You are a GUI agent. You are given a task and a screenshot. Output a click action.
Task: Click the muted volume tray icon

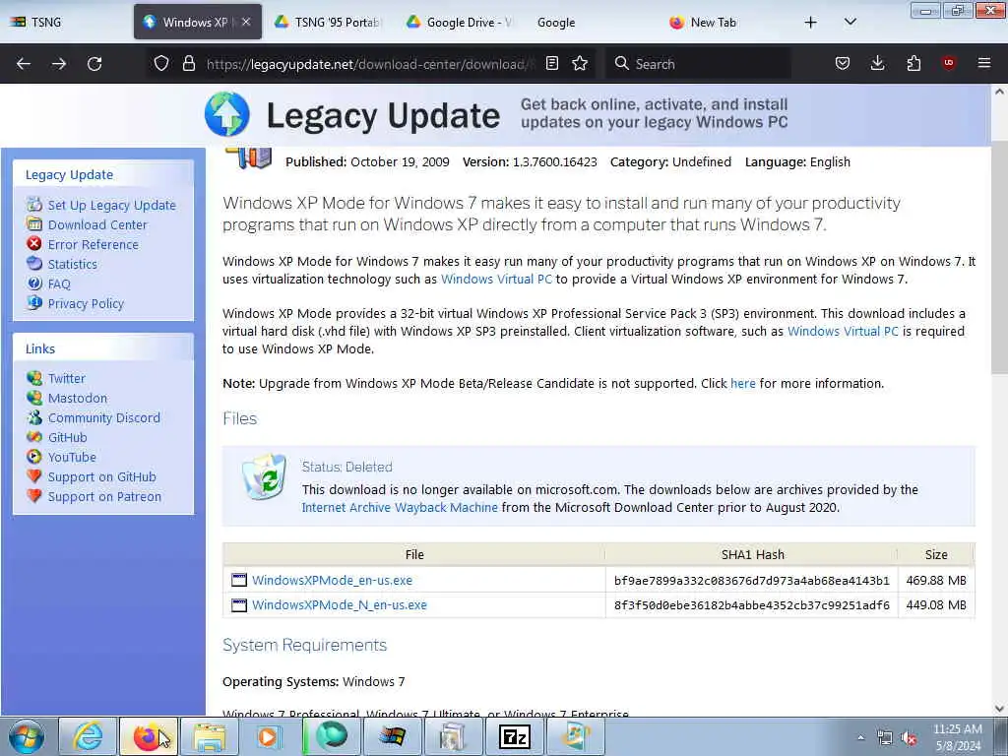[x=909, y=738]
